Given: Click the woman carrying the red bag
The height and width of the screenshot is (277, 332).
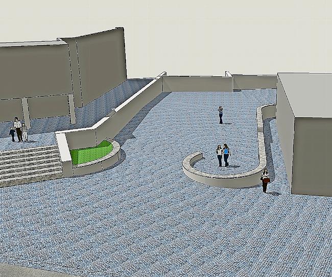Looking at the screenshot, I should (x=265, y=180).
